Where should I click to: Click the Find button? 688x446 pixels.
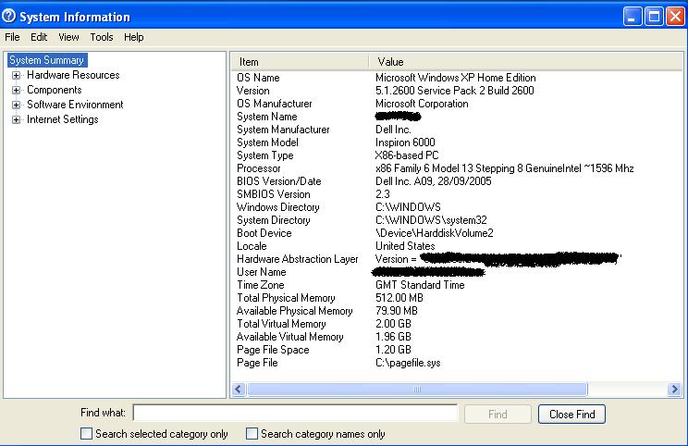click(x=498, y=414)
